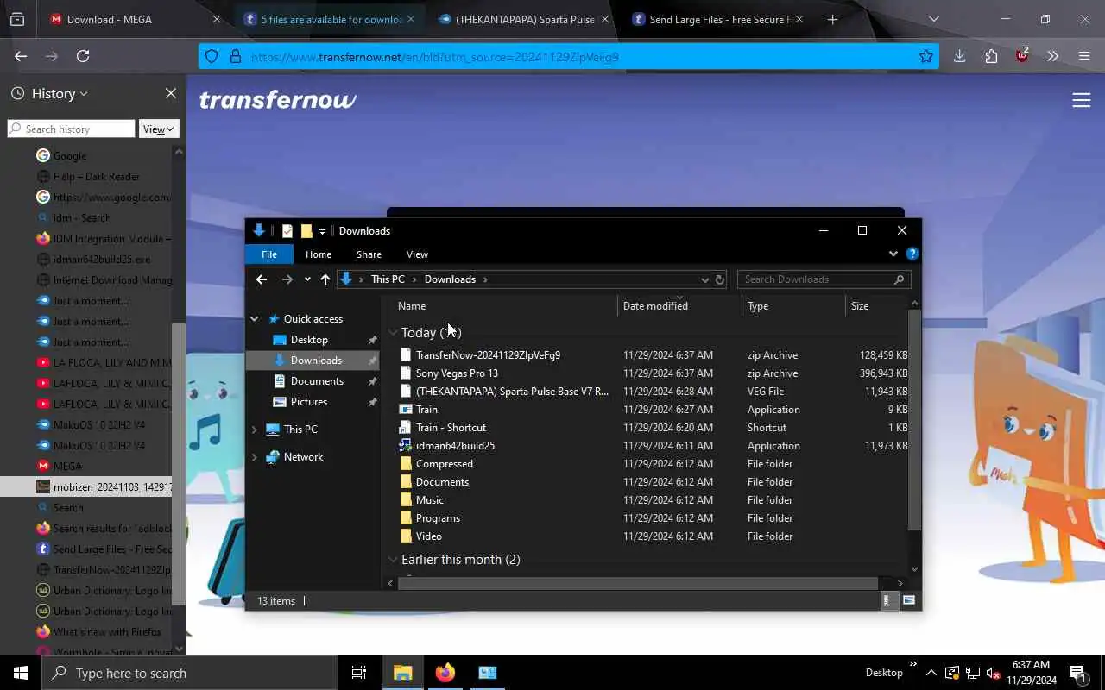This screenshot has width=1105, height=690.
Task: Open Explorer Home ribbon tab
Action: 319,254
